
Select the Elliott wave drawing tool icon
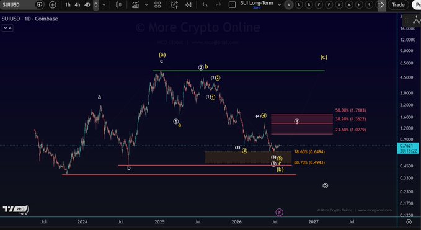(417, 20)
